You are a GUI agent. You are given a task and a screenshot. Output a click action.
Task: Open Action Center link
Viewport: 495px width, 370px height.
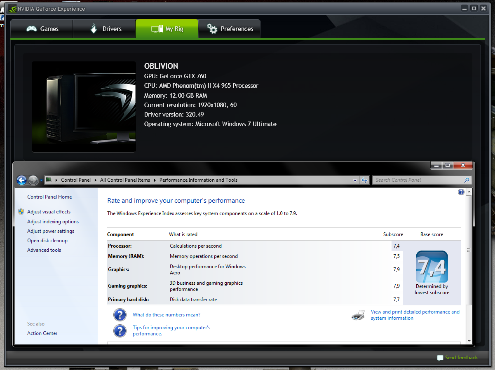tap(42, 333)
